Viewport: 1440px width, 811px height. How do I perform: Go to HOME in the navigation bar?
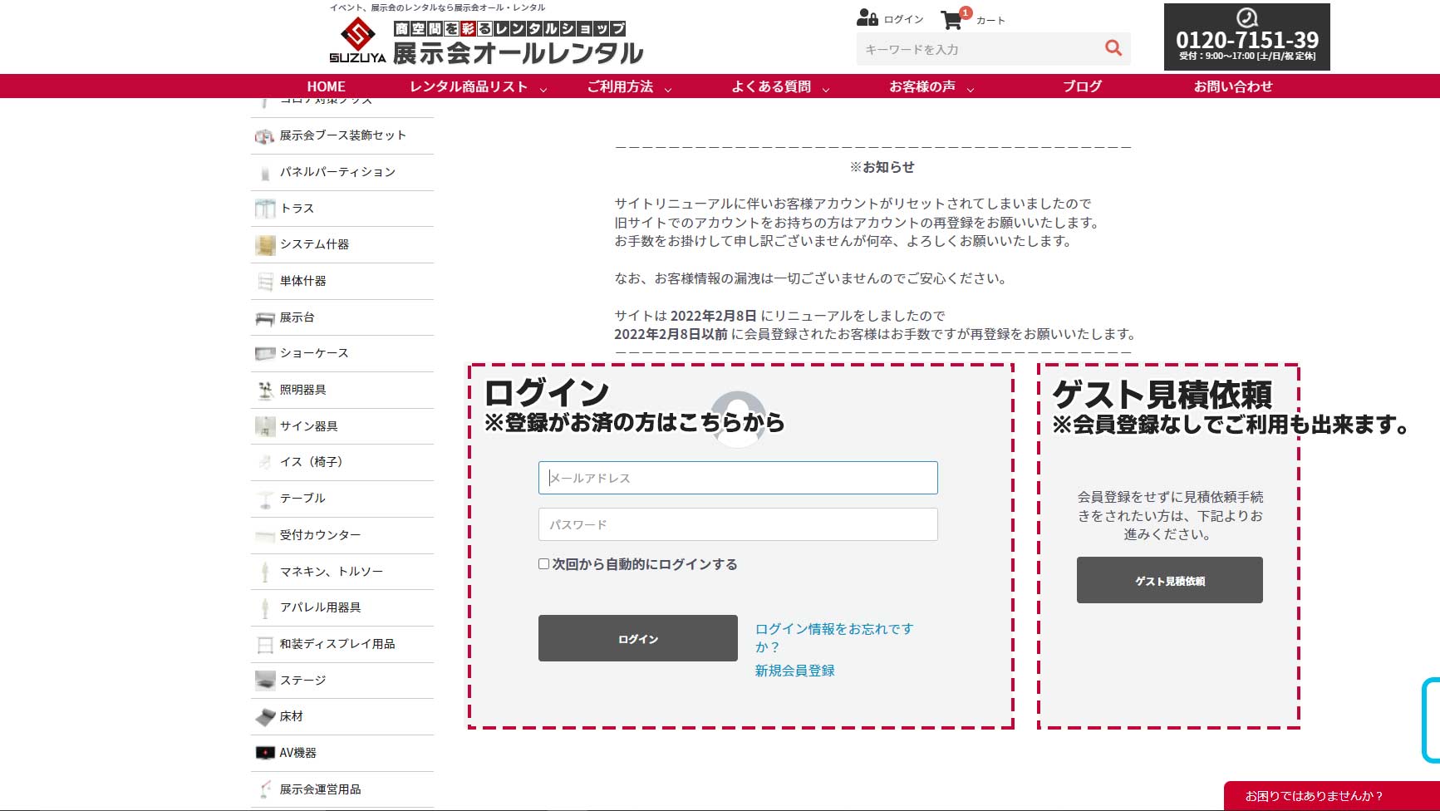coord(326,86)
